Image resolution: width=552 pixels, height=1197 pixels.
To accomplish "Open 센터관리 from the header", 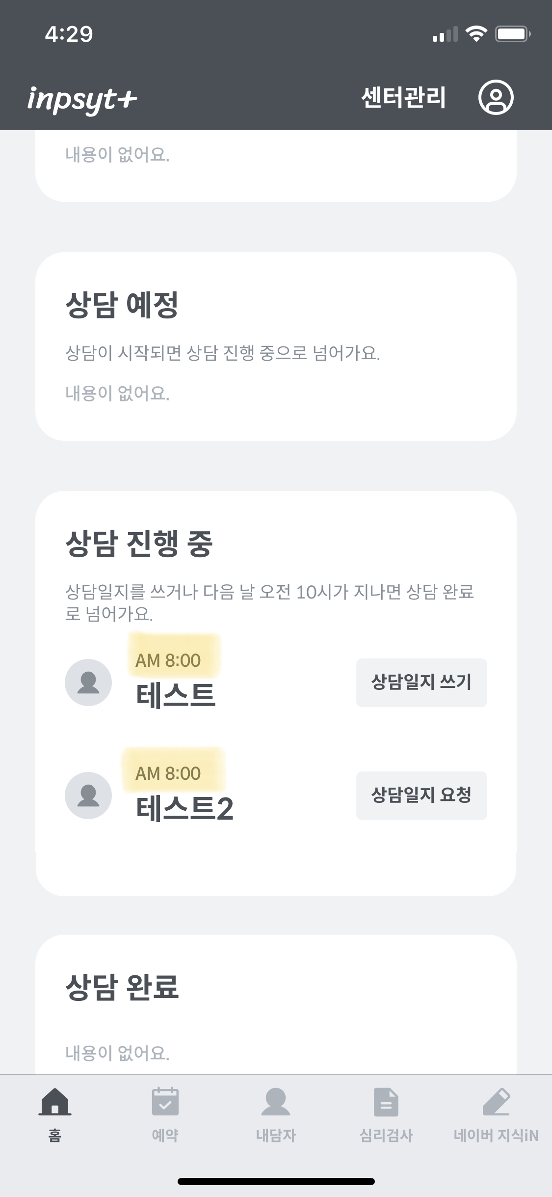I will tap(403, 97).
